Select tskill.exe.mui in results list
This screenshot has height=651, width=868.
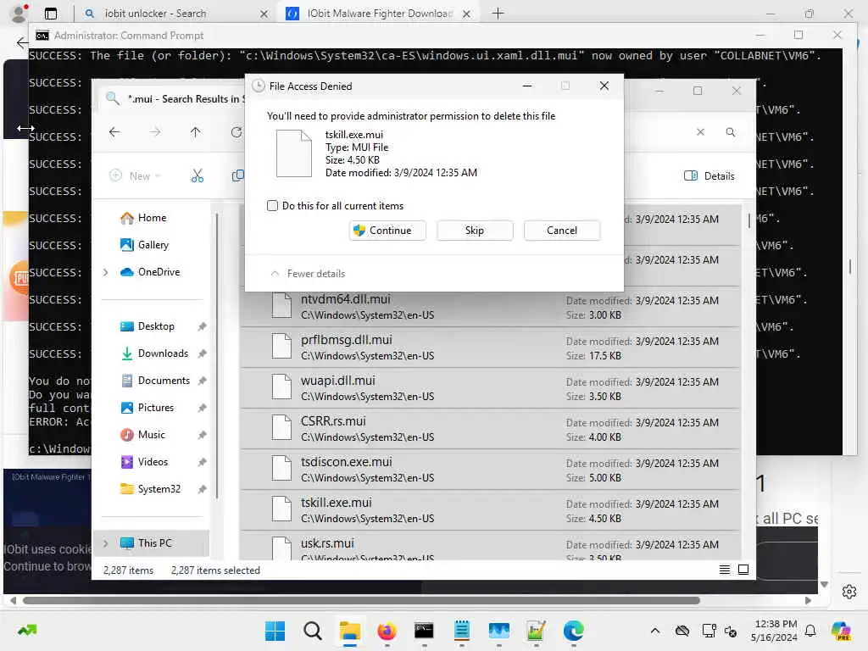(491, 510)
